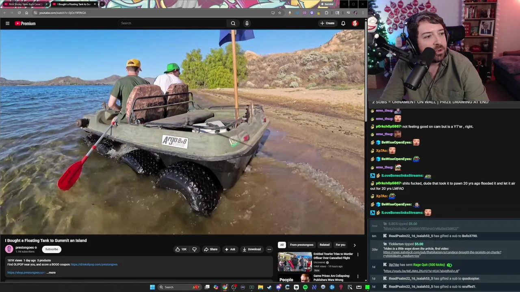Viewport: 520px width, 292px height.
Task: Open Gemini button in the tab strip
Action: pos(327,4)
